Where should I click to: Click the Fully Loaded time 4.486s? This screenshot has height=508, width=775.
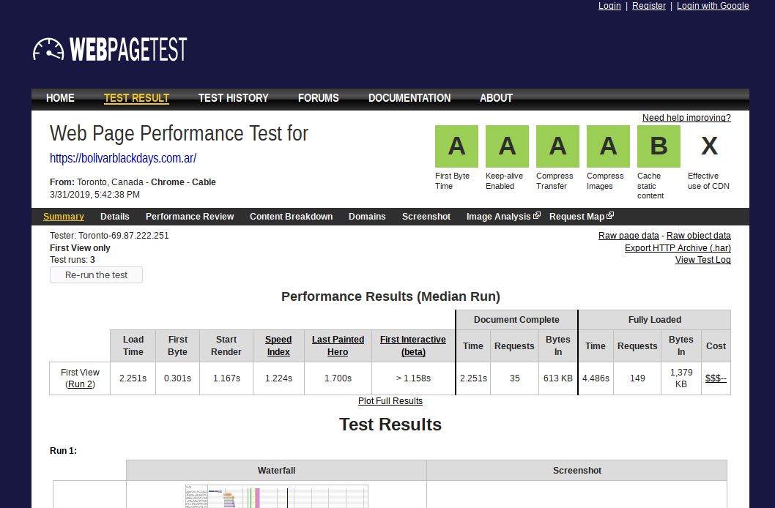596,378
